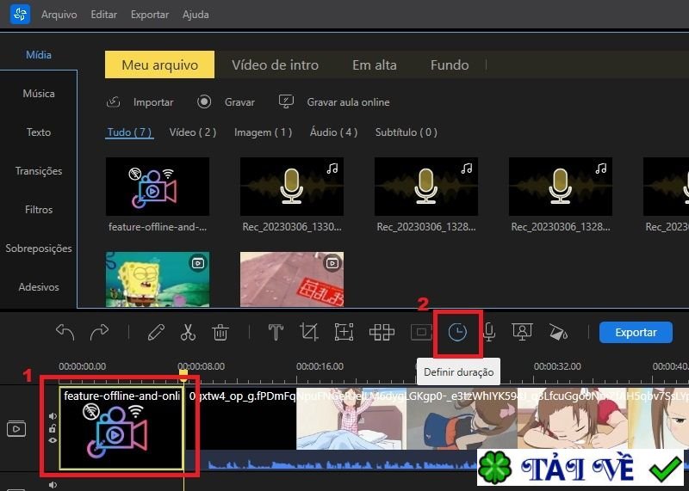Click the greyed-out freeze frame icon

pos(421,332)
